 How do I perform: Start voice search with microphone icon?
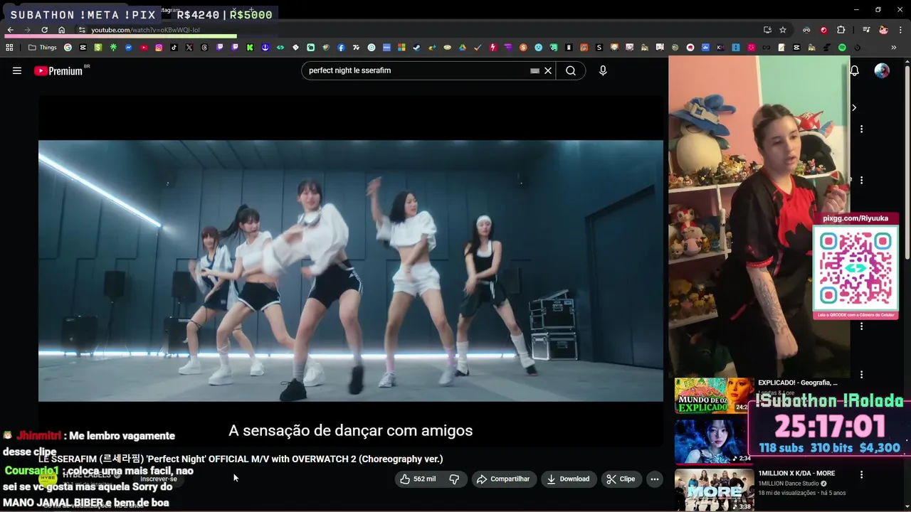click(x=603, y=70)
